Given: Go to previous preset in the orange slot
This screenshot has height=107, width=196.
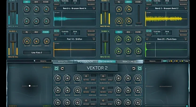Looking at the screenshot, I should [55, 39].
